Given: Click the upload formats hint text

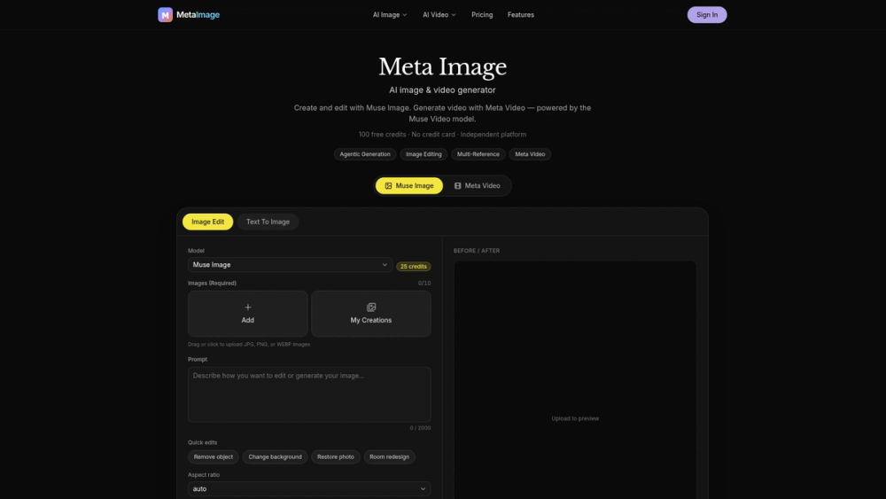Looking at the screenshot, I should [x=249, y=344].
